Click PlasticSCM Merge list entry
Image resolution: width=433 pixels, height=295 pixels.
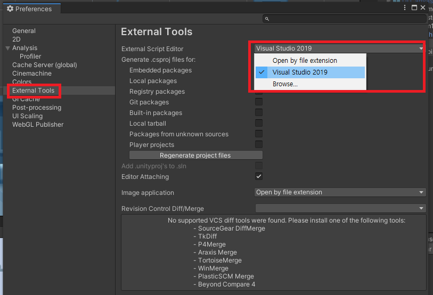[x=226, y=276]
